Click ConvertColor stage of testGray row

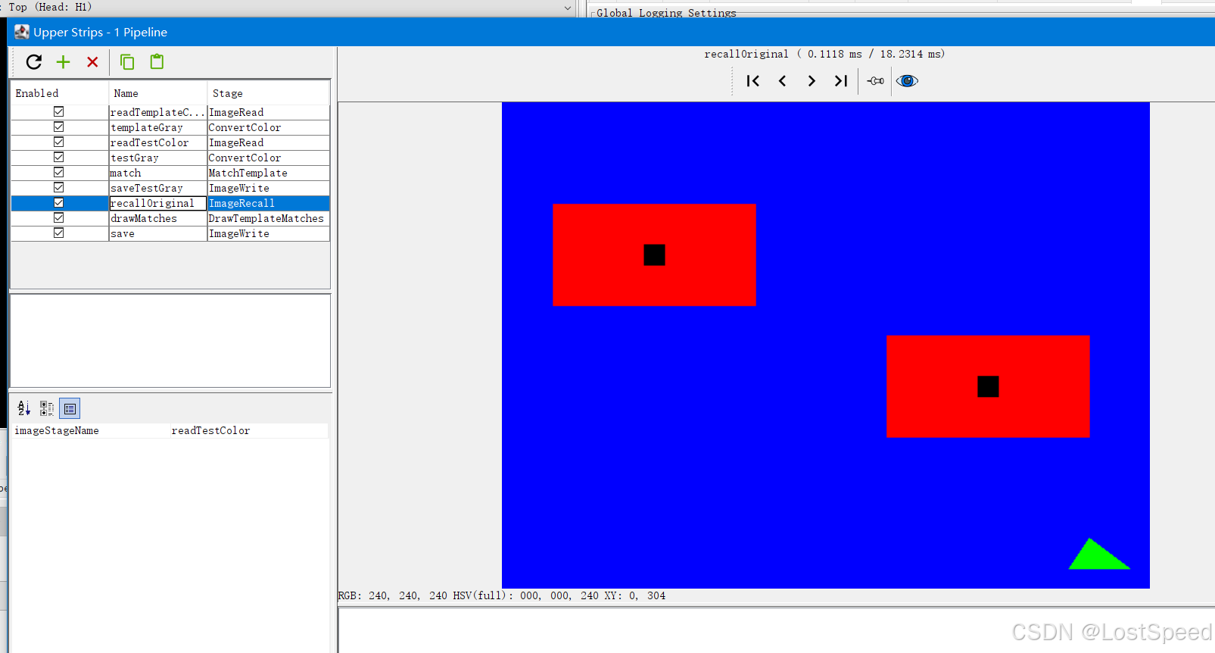(x=268, y=158)
